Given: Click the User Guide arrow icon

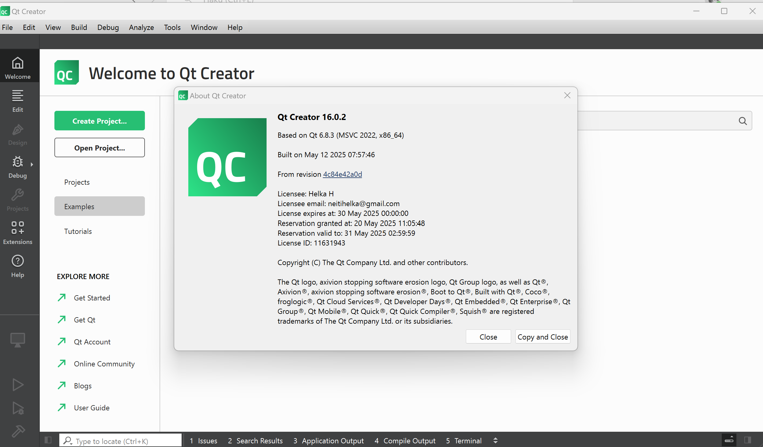Looking at the screenshot, I should [x=62, y=407].
